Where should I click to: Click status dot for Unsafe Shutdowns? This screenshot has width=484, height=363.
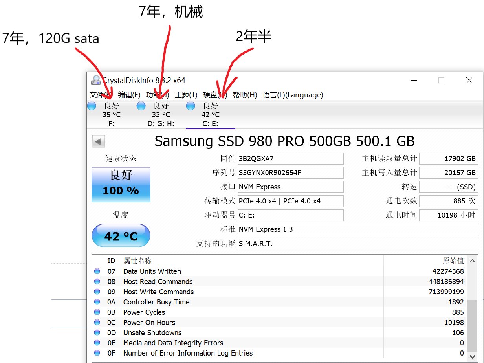point(97,333)
